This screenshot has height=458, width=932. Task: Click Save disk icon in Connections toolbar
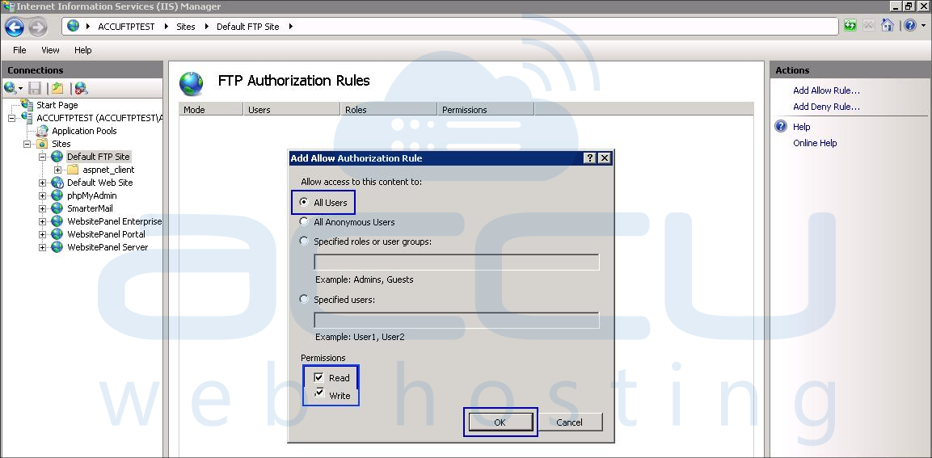(35, 89)
